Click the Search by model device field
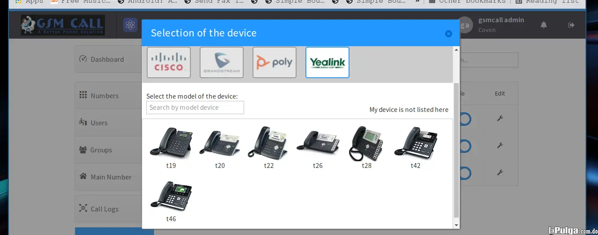 click(x=195, y=108)
